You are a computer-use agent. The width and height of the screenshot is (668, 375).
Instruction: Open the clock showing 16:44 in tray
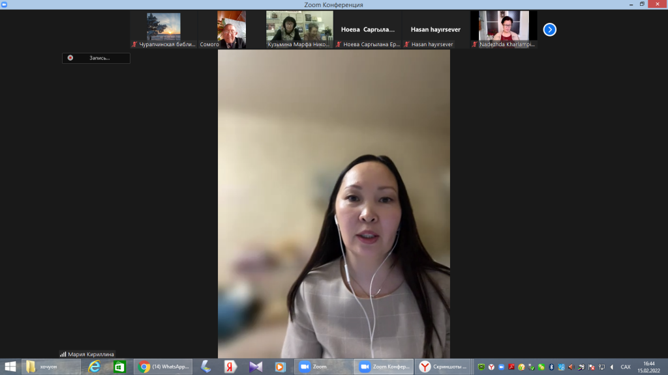[x=649, y=367]
